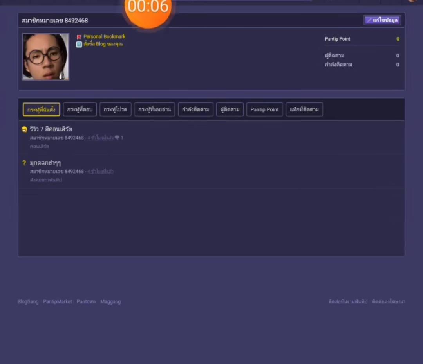
Task: Open the Pantown footer link
Action: [x=86, y=302]
